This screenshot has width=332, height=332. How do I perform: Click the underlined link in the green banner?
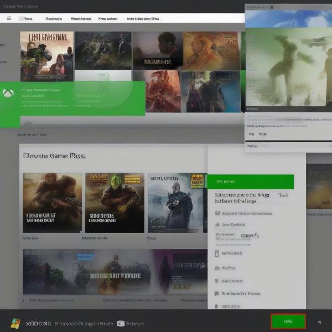tap(41, 90)
